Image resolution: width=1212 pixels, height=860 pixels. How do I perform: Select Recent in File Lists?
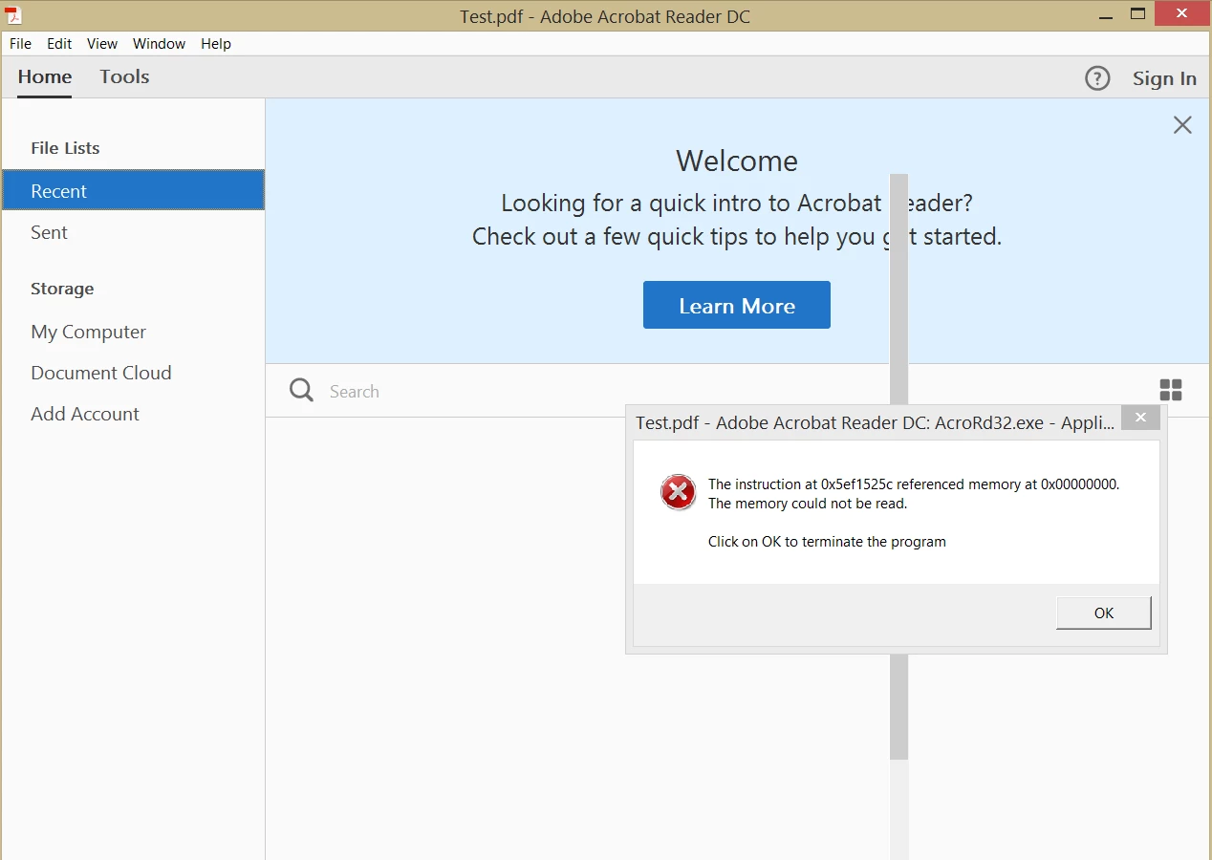coord(133,190)
